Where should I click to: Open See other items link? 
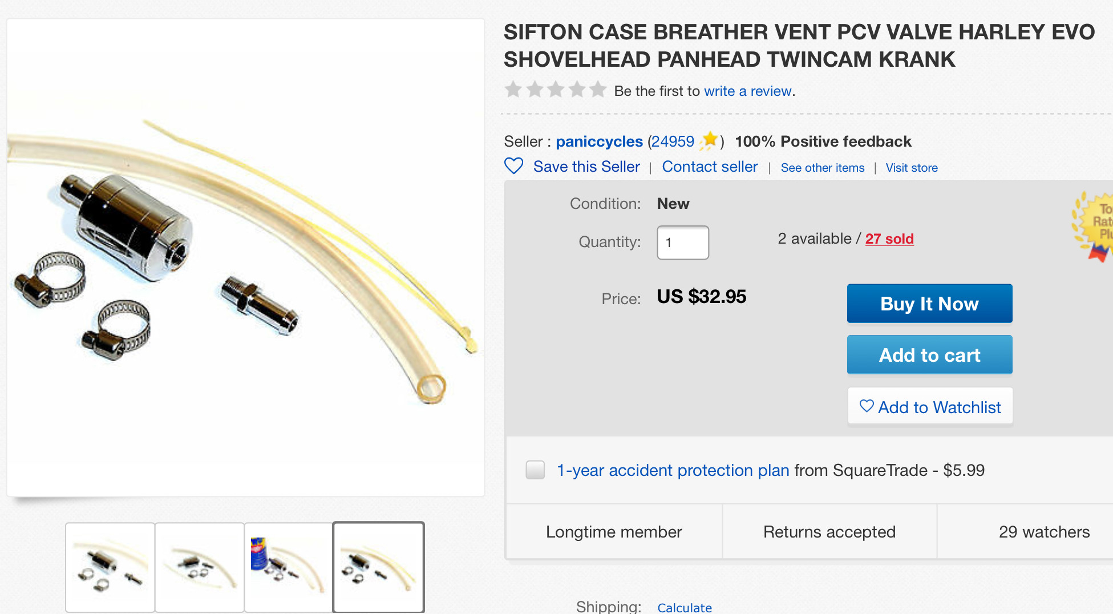(822, 168)
